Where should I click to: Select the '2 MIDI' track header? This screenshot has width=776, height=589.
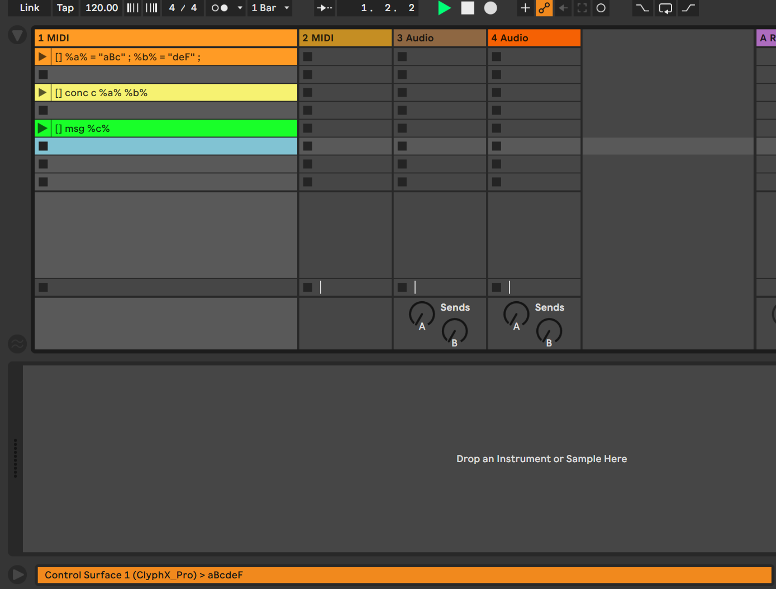point(345,38)
